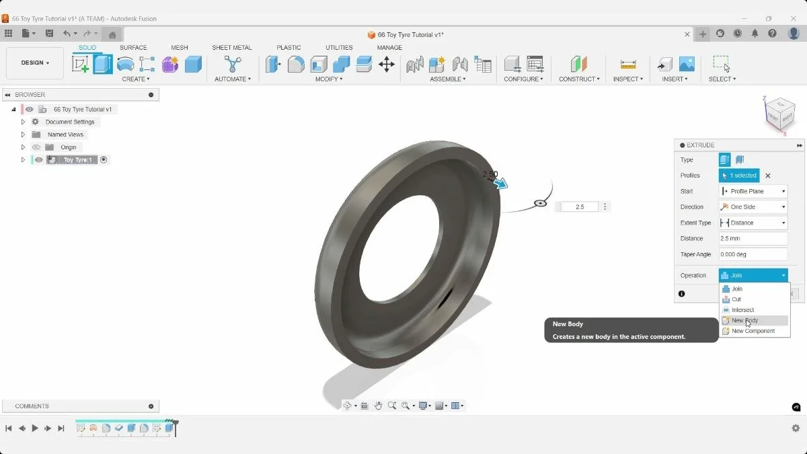Toggle visibility of Toy Tyre:1 component
This screenshot has width=807, height=454.
pyautogui.click(x=39, y=160)
